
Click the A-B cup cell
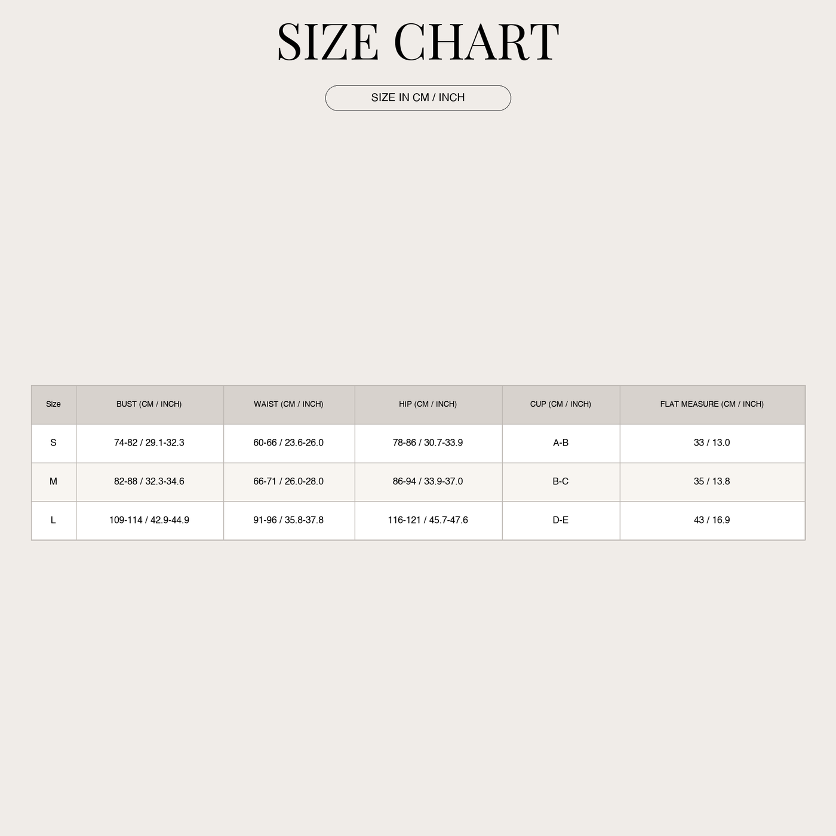561,443
